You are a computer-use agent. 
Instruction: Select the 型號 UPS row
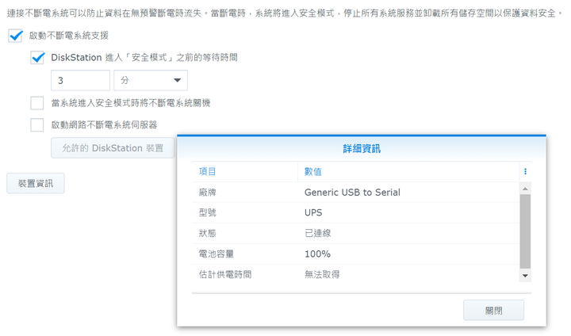pos(355,212)
